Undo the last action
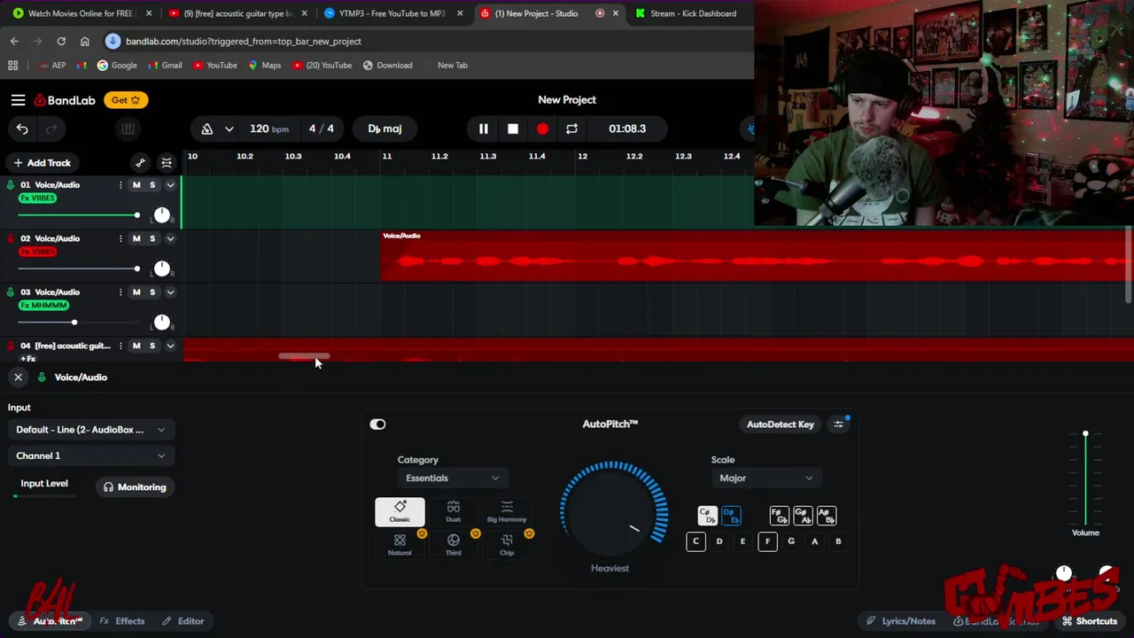The height and width of the screenshot is (638, 1134). tap(22, 128)
